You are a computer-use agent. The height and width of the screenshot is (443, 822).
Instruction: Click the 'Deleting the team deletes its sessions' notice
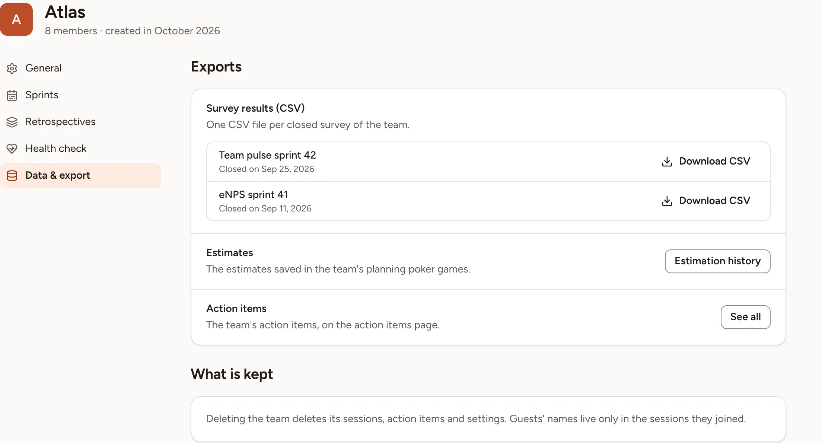point(476,418)
